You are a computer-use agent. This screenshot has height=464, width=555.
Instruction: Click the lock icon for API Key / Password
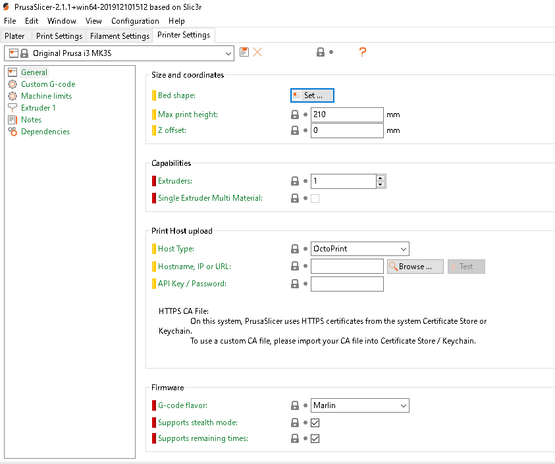point(295,284)
